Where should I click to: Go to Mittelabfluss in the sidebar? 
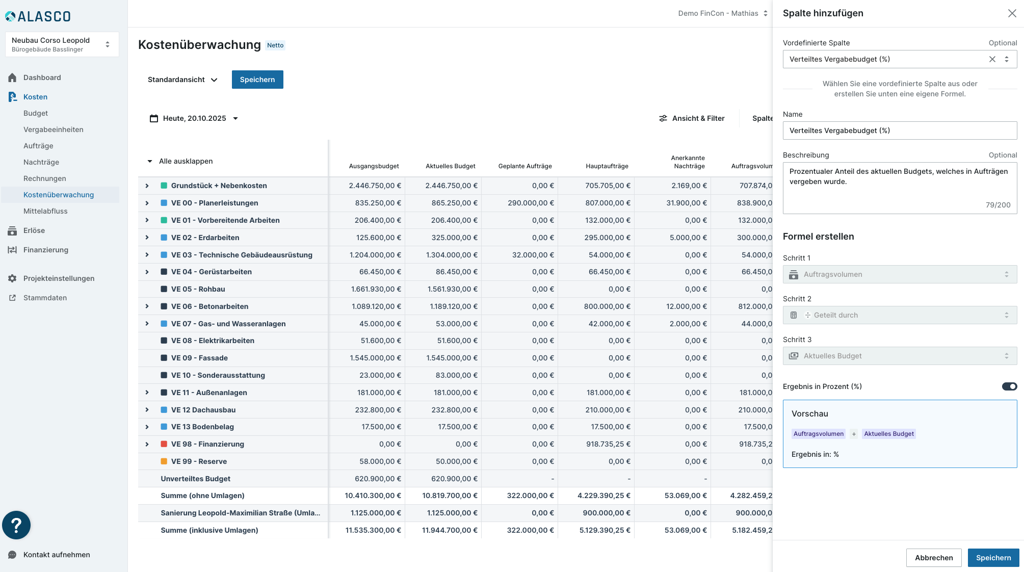45,211
